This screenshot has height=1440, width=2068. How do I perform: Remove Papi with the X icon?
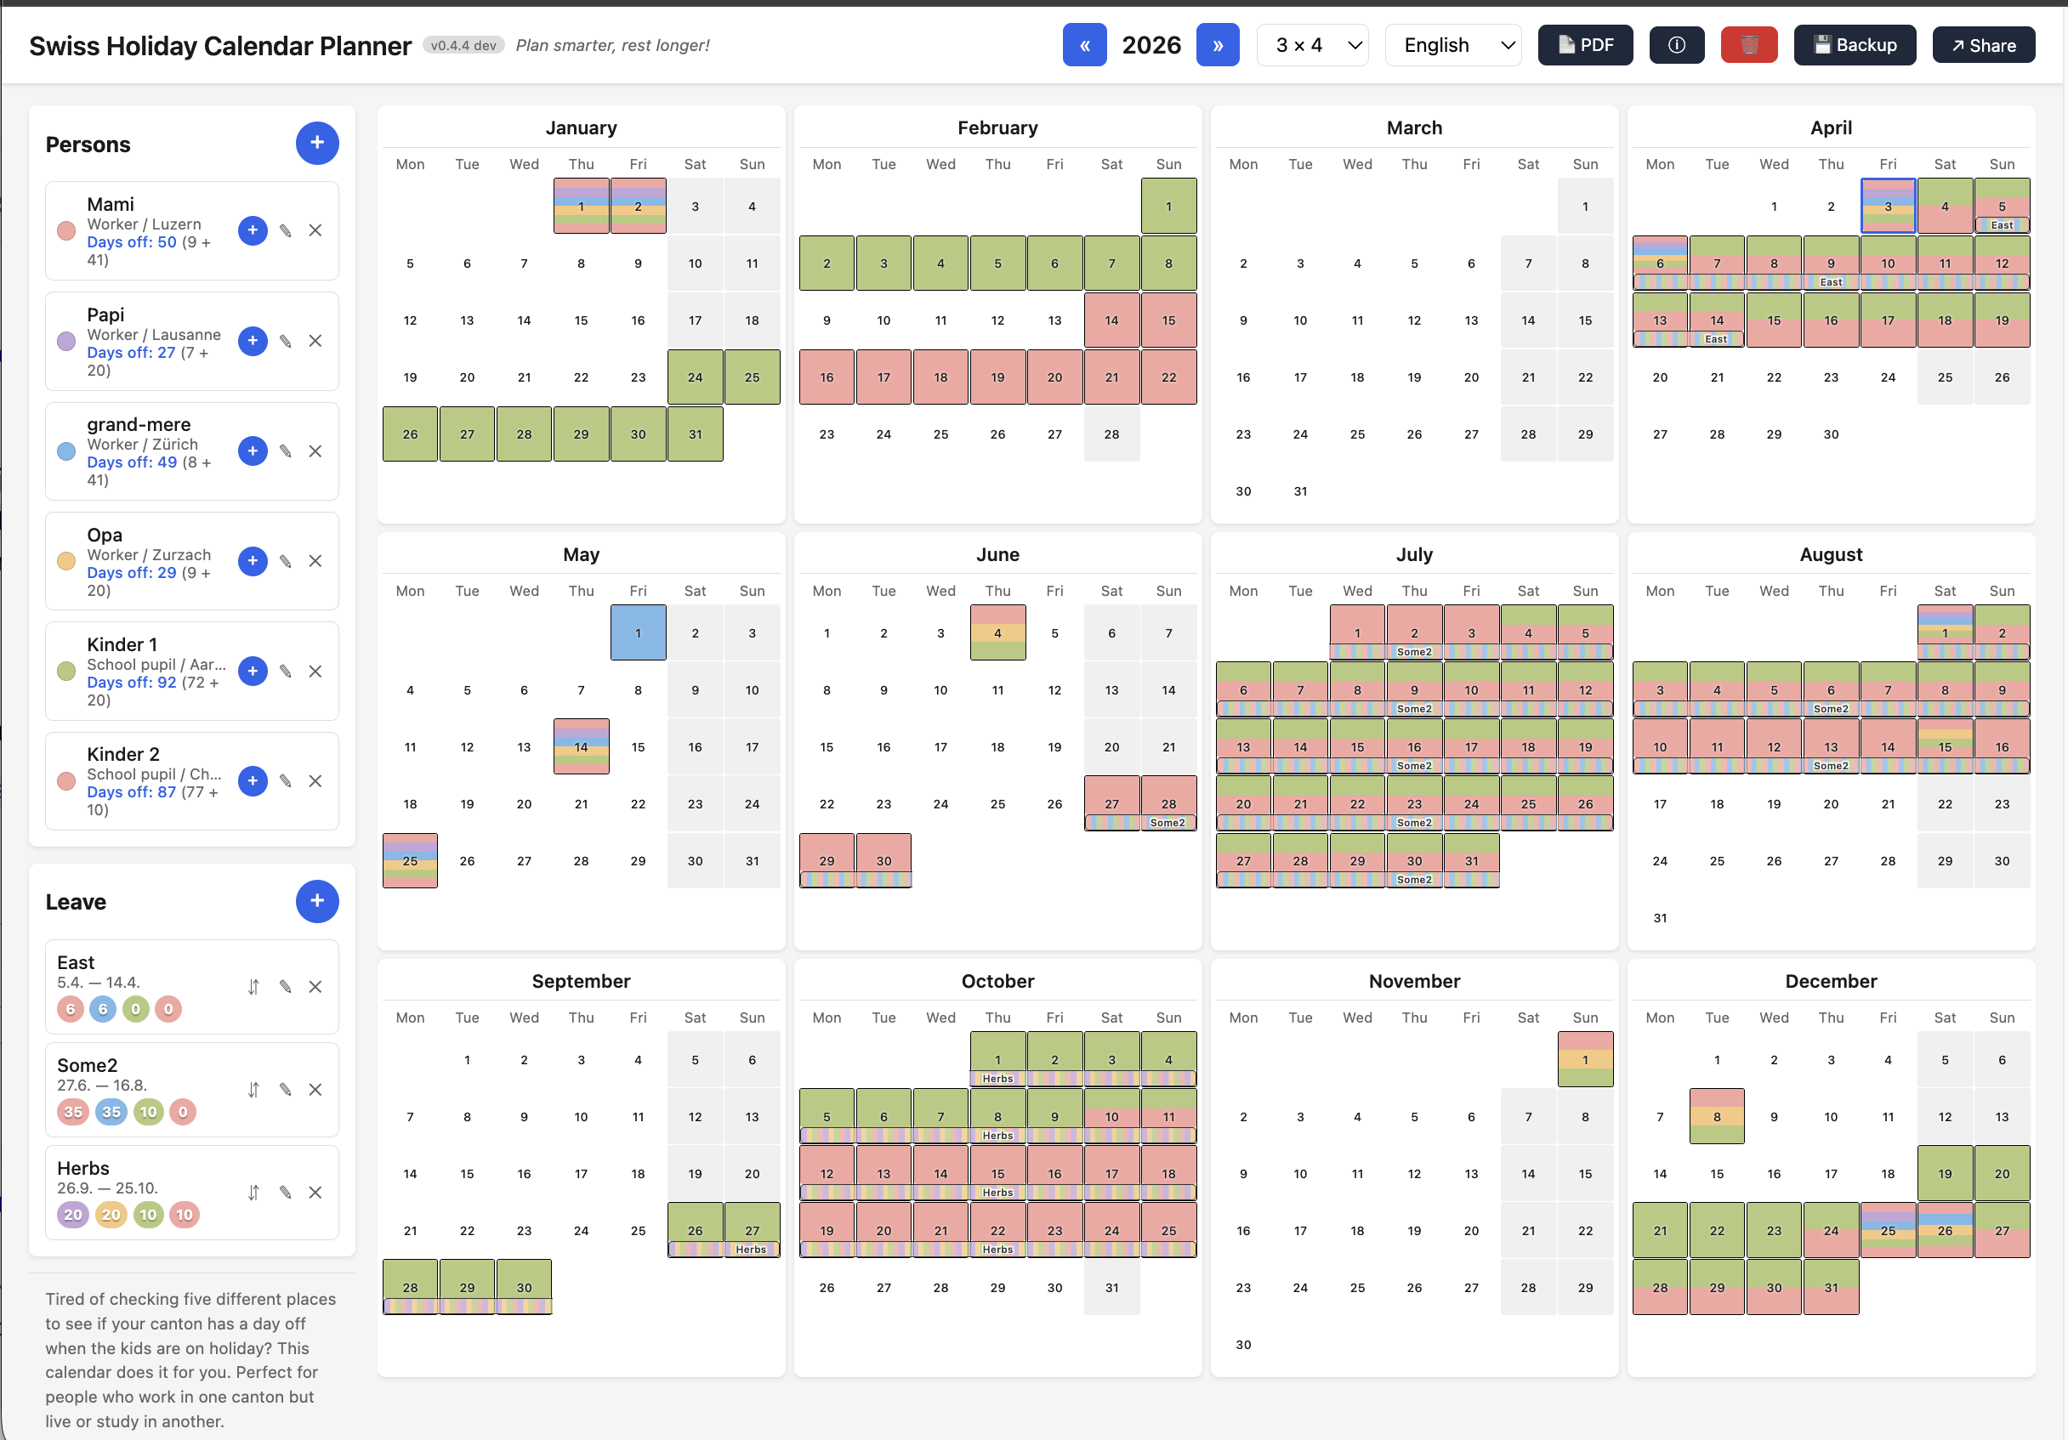316,342
